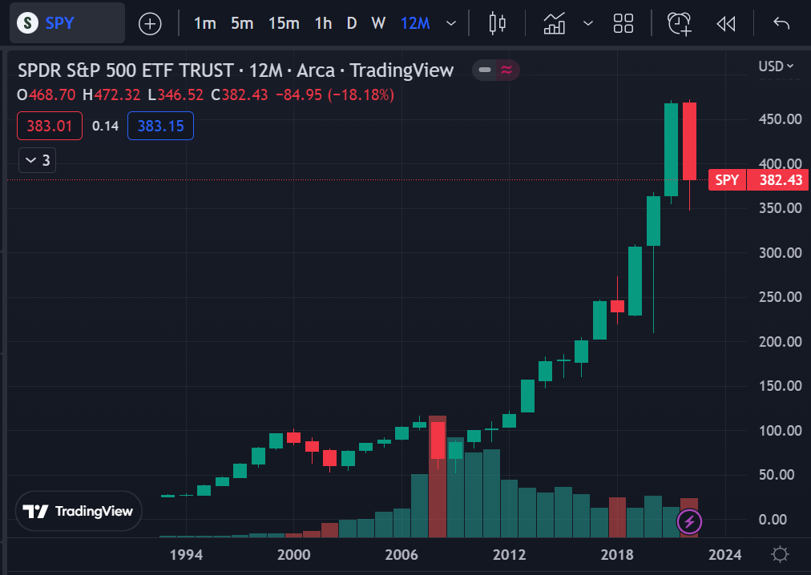Screen dimensions: 811x575
Task: Click the 2000 label on time axis
Action: [x=294, y=555]
